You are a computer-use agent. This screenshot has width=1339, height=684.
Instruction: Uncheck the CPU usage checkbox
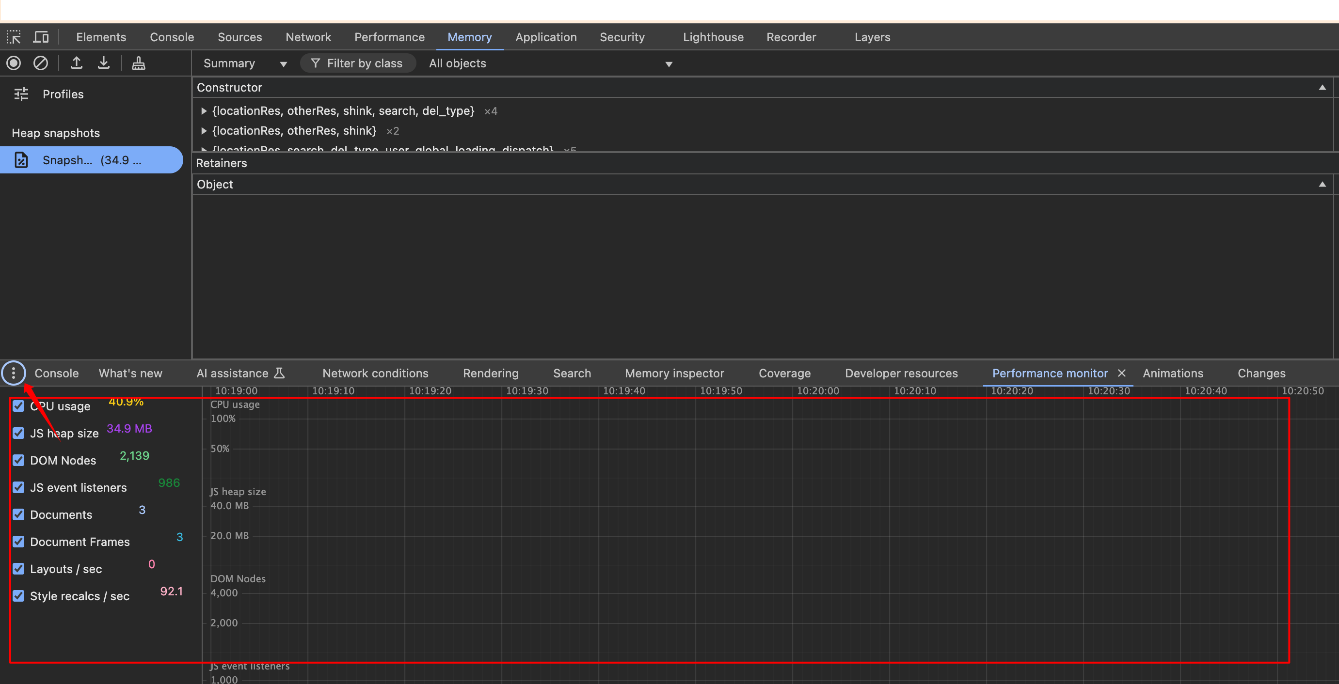(x=19, y=406)
